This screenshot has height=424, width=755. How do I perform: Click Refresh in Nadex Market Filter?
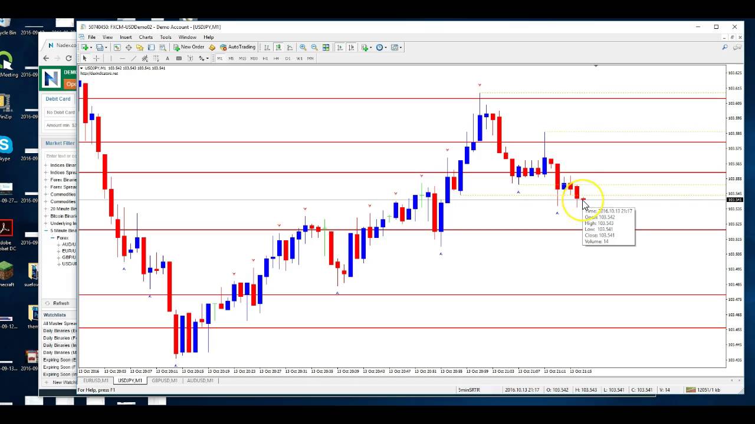click(x=61, y=303)
